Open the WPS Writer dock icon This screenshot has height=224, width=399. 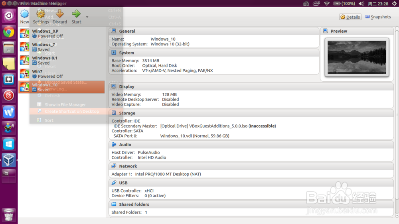pyautogui.click(x=9, y=112)
